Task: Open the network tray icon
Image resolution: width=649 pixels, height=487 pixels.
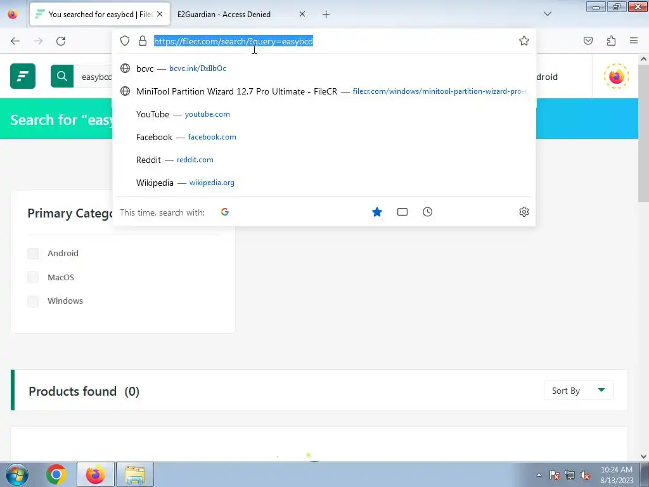Action: [x=570, y=475]
